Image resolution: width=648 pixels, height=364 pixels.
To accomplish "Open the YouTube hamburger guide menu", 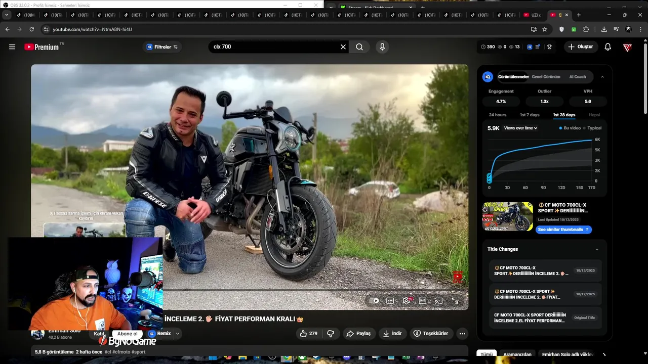I will pyautogui.click(x=12, y=47).
